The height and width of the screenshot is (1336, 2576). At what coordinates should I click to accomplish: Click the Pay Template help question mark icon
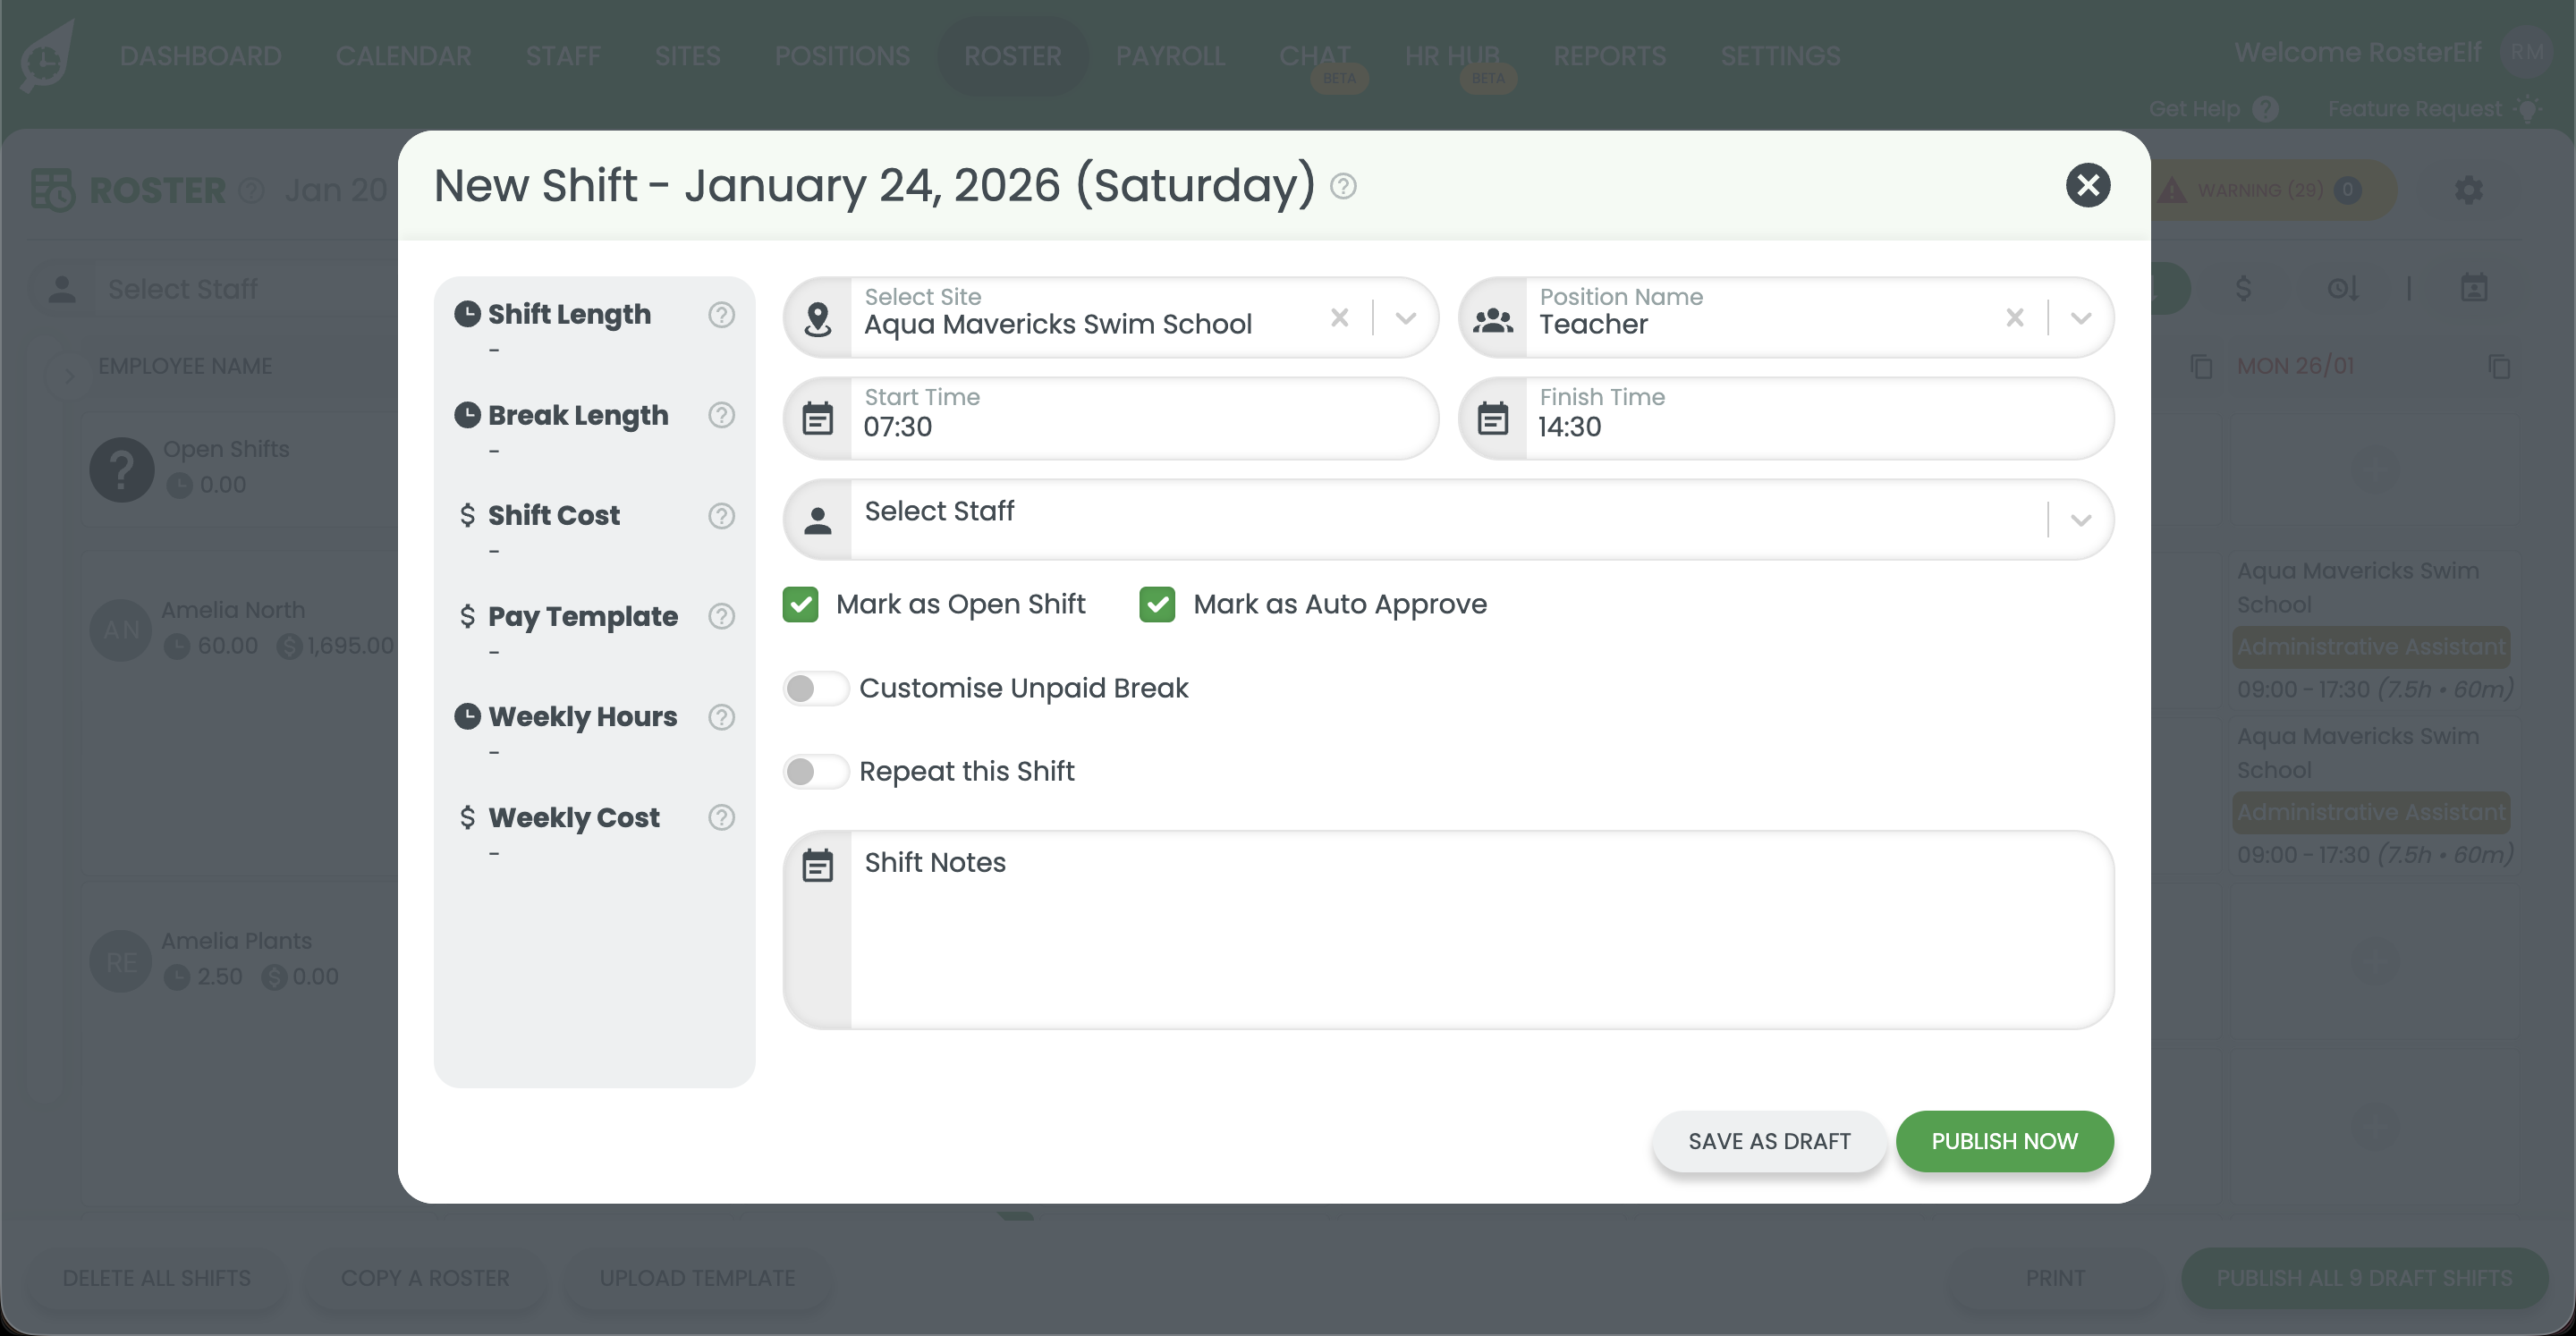(721, 617)
